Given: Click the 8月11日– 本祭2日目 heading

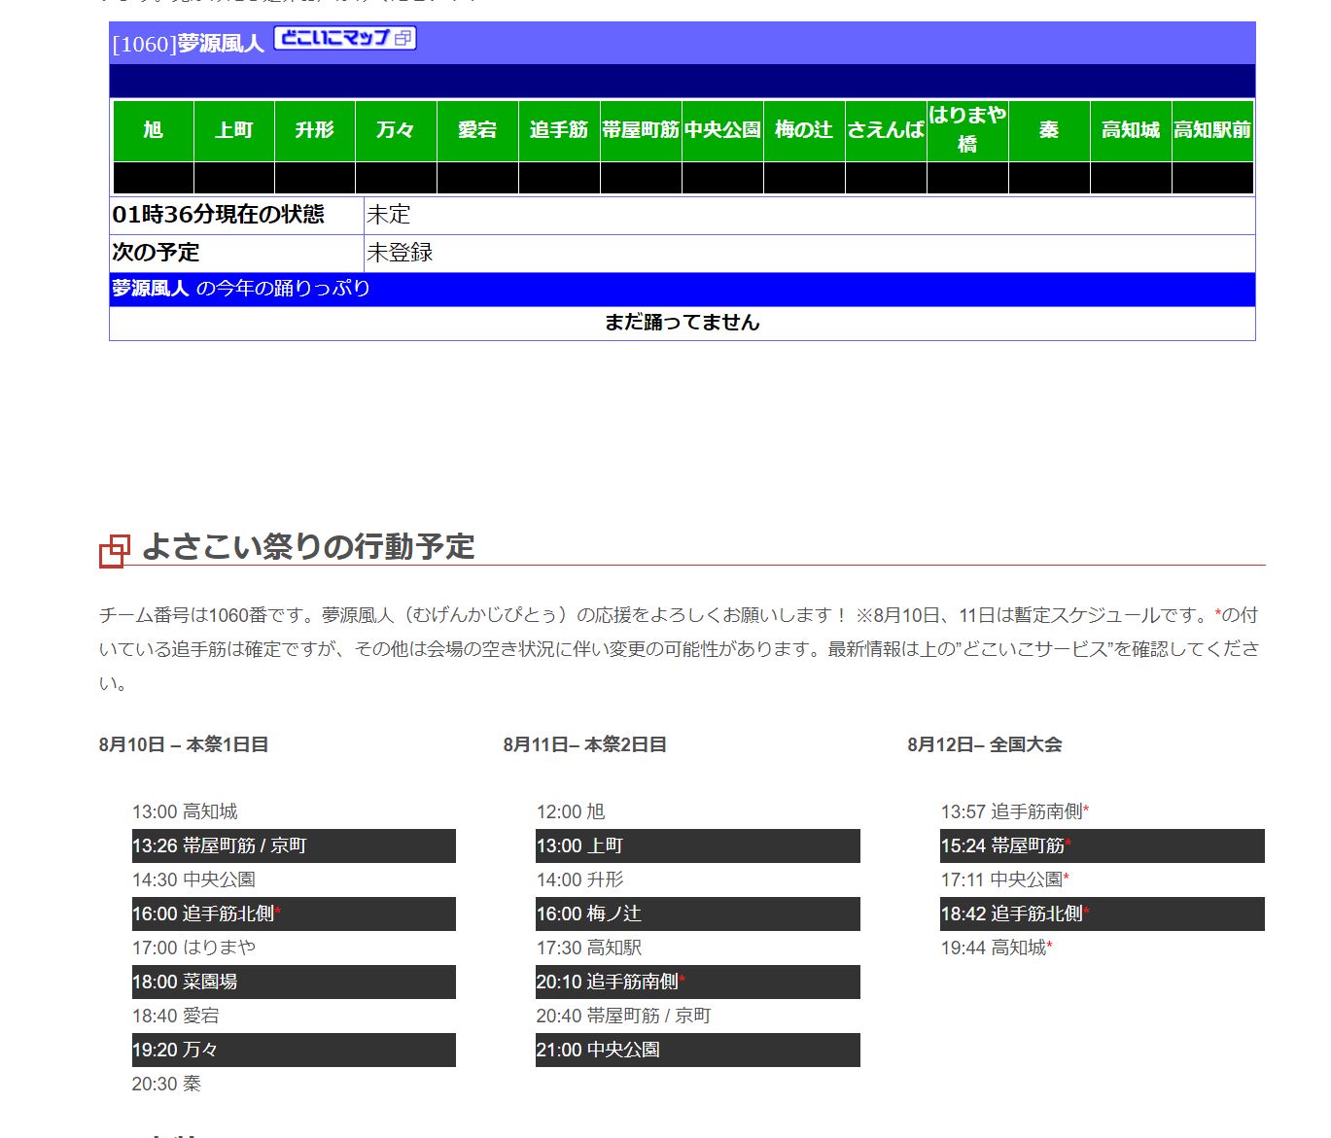Looking at the screenshot, I should tap(585, 745).
